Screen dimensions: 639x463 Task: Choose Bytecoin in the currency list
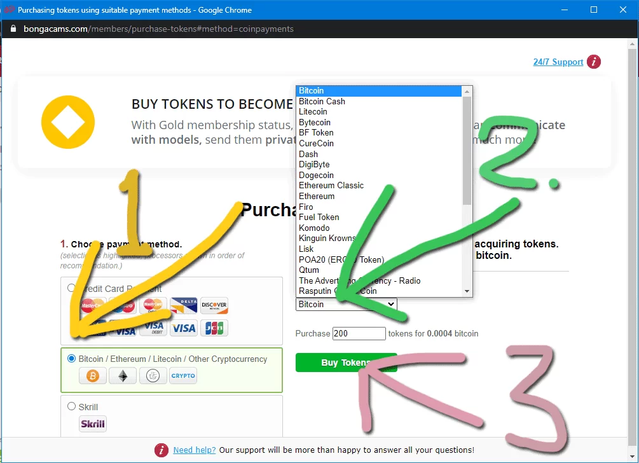(x=379, y=122)
